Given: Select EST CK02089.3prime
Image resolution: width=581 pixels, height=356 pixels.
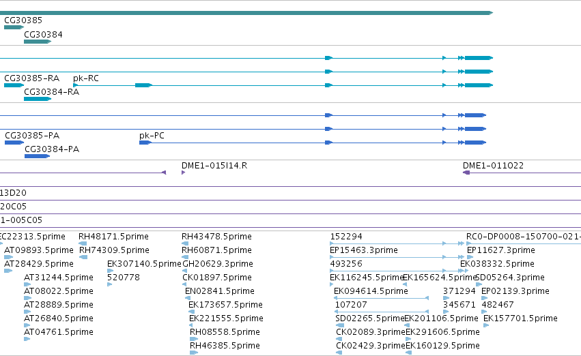Looking at the screenshot, I should pos(371,332).
